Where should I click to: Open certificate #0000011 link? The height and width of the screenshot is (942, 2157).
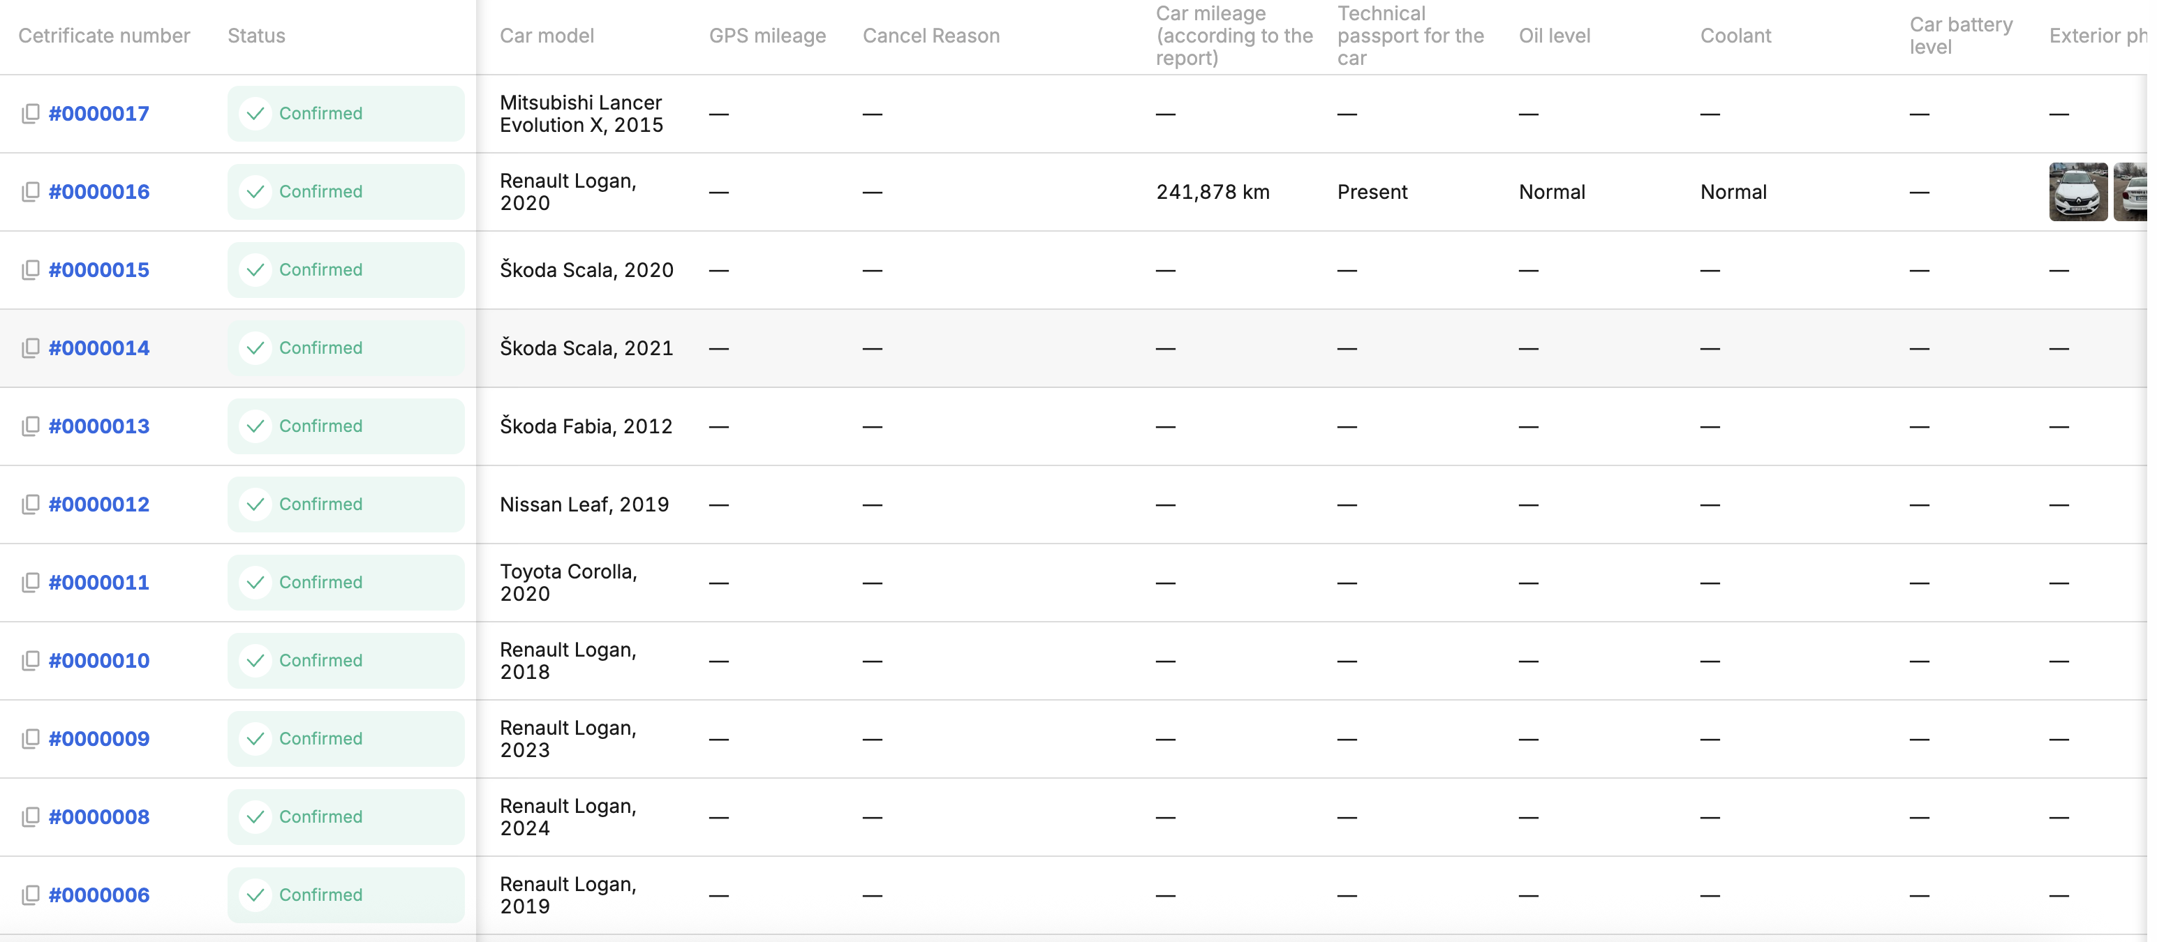(x=99, y=583)
